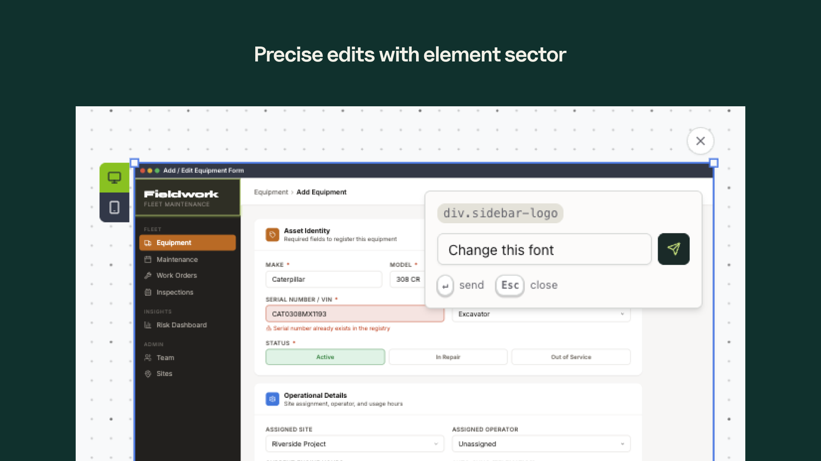Open the Excavator equipment type dropdown
Image resolution: width=821 pixels, height=461 pixels.
(541, 314)
